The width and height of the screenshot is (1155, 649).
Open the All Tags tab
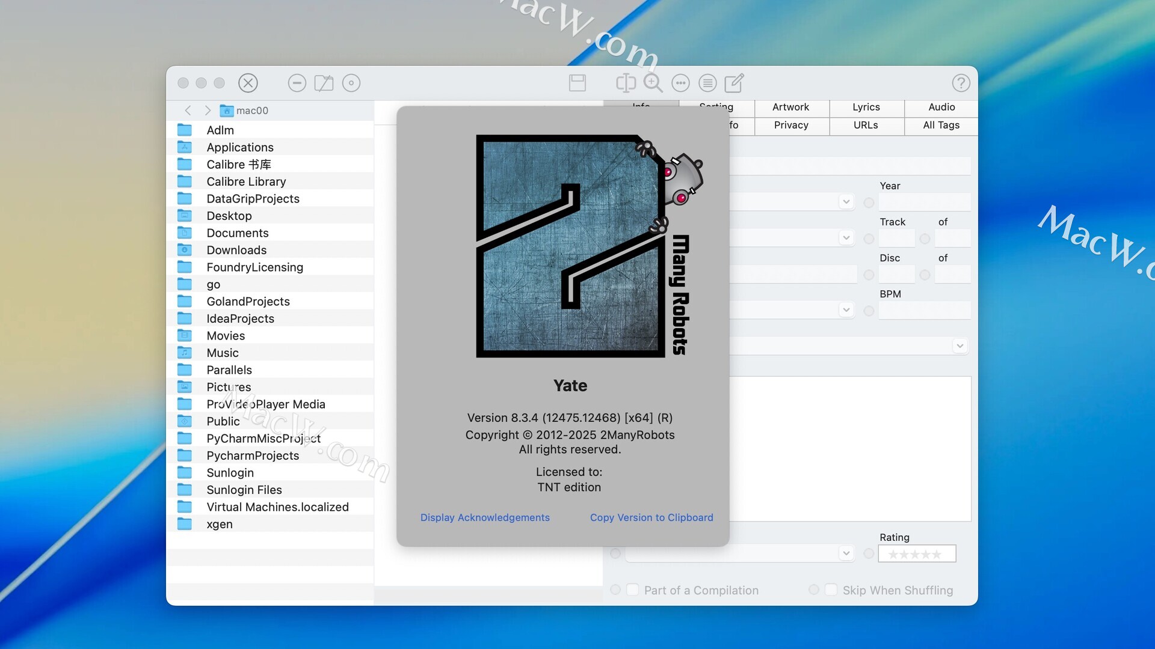(x=941, y=125)
